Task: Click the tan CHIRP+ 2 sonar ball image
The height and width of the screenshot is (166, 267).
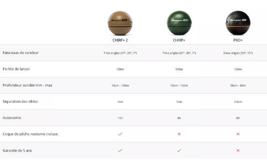Action: tap(120, 23)
